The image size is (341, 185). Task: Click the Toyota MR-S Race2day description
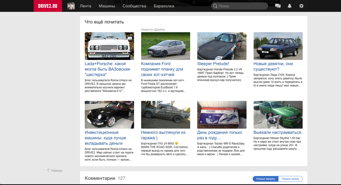(x=221, y=149)
